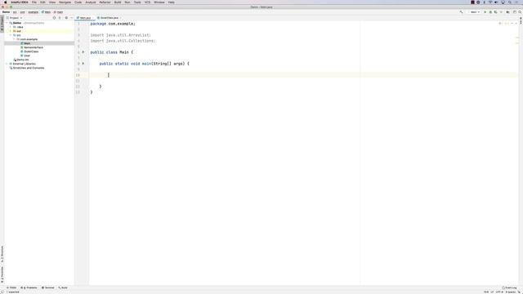Click the IntelliJ IDEA application menu
This screenshot has width=523, height=294.
click(20, 2)
